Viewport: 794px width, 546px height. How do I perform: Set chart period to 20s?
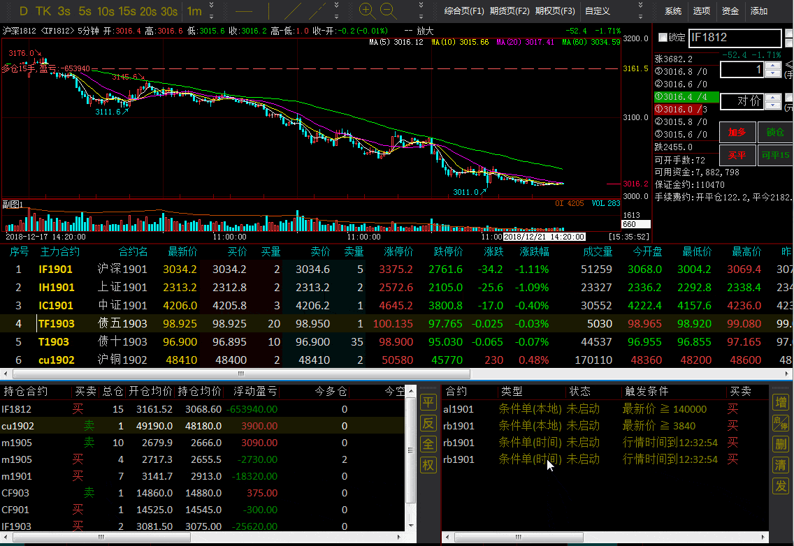click(x=148, y=11)
